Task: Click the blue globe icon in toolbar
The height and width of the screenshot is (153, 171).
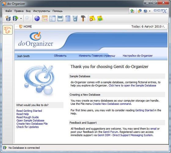Action: [x=37, y=18]
